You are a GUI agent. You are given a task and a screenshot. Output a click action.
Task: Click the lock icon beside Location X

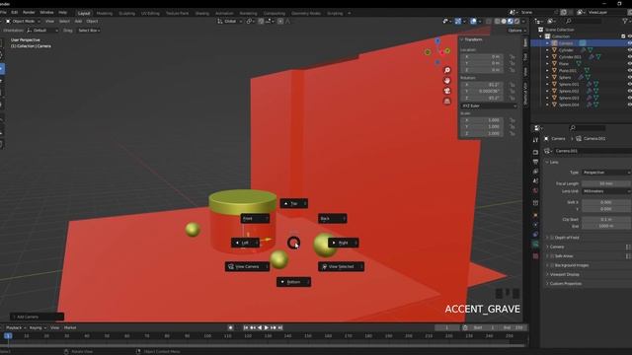coord(513,57)
